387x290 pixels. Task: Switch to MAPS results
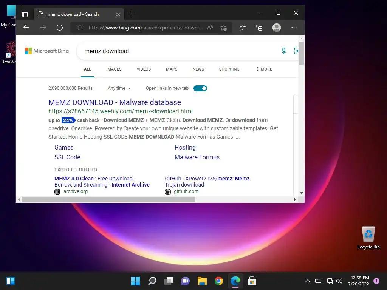pos(172,69)
